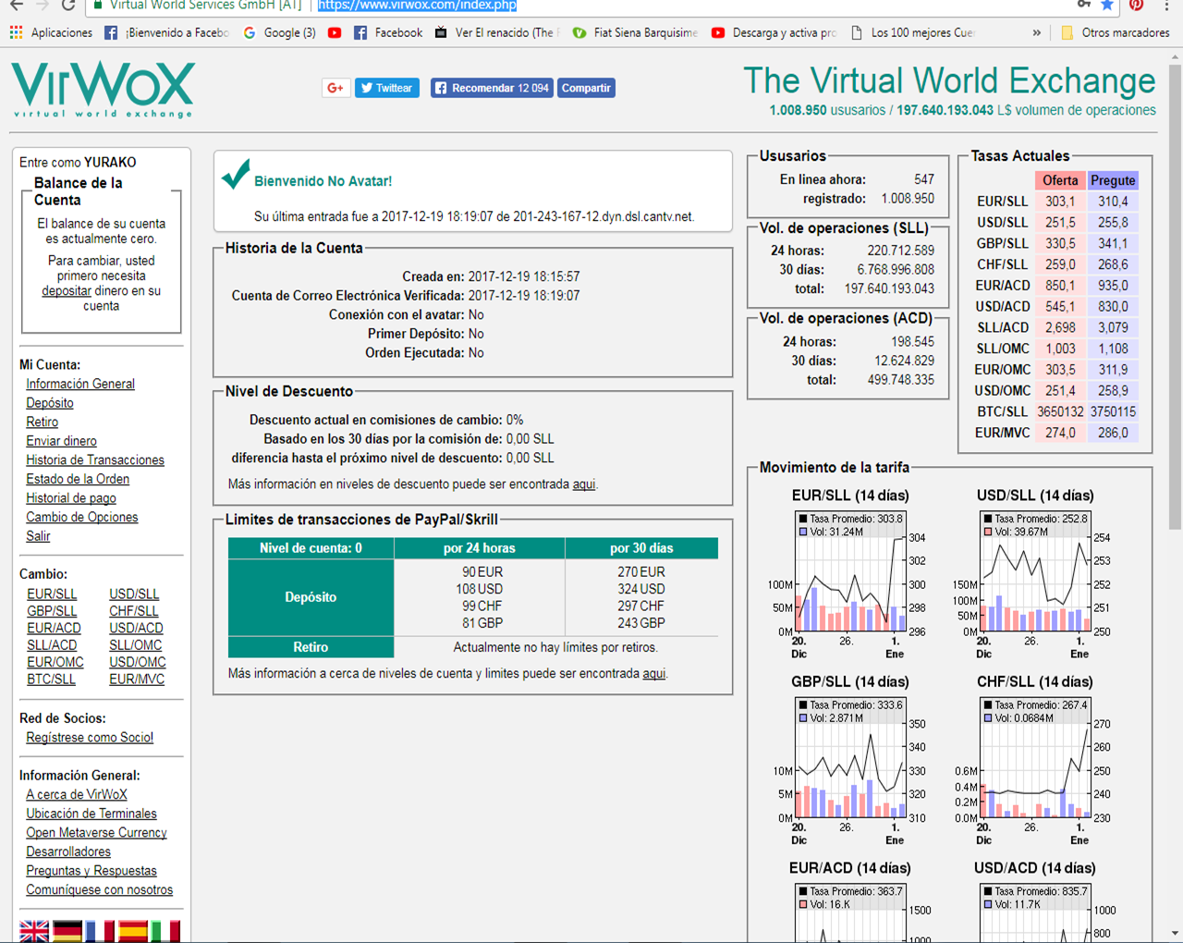
Task: Open the VirWoX logo homepage
Action: [103, 91]
